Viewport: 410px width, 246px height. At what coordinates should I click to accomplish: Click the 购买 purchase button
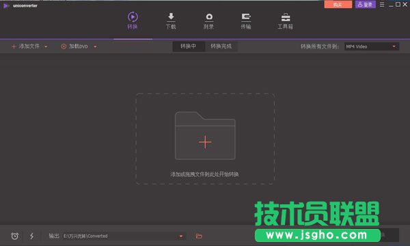coord(338,5)
